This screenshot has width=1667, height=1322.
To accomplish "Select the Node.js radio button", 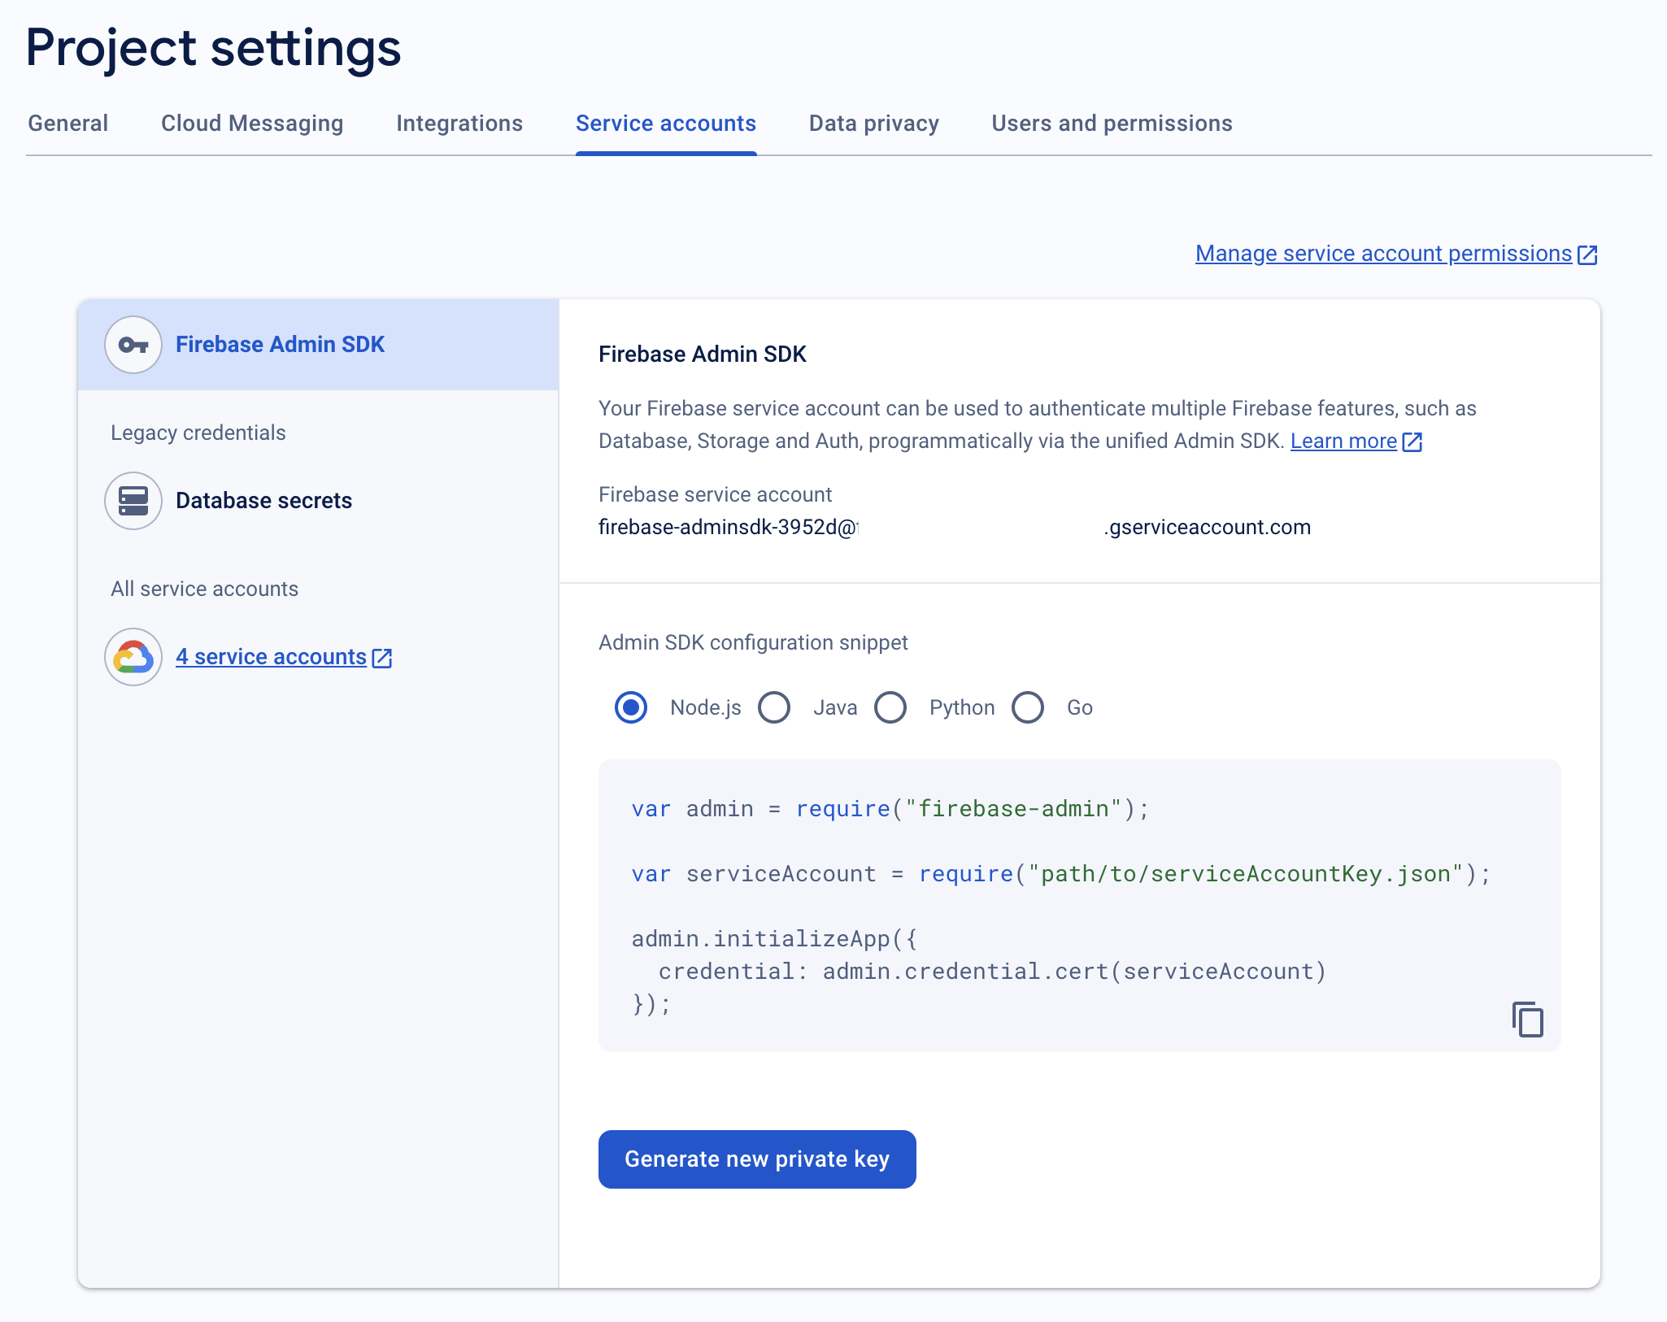I will pyautogui.click(x=631, y=707).
